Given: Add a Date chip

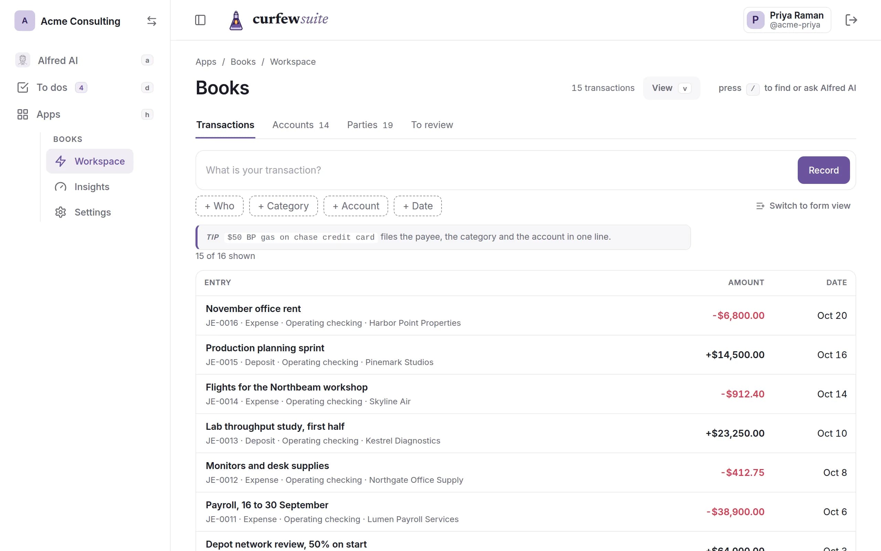Looking at the screenshot, I should 417,206.
